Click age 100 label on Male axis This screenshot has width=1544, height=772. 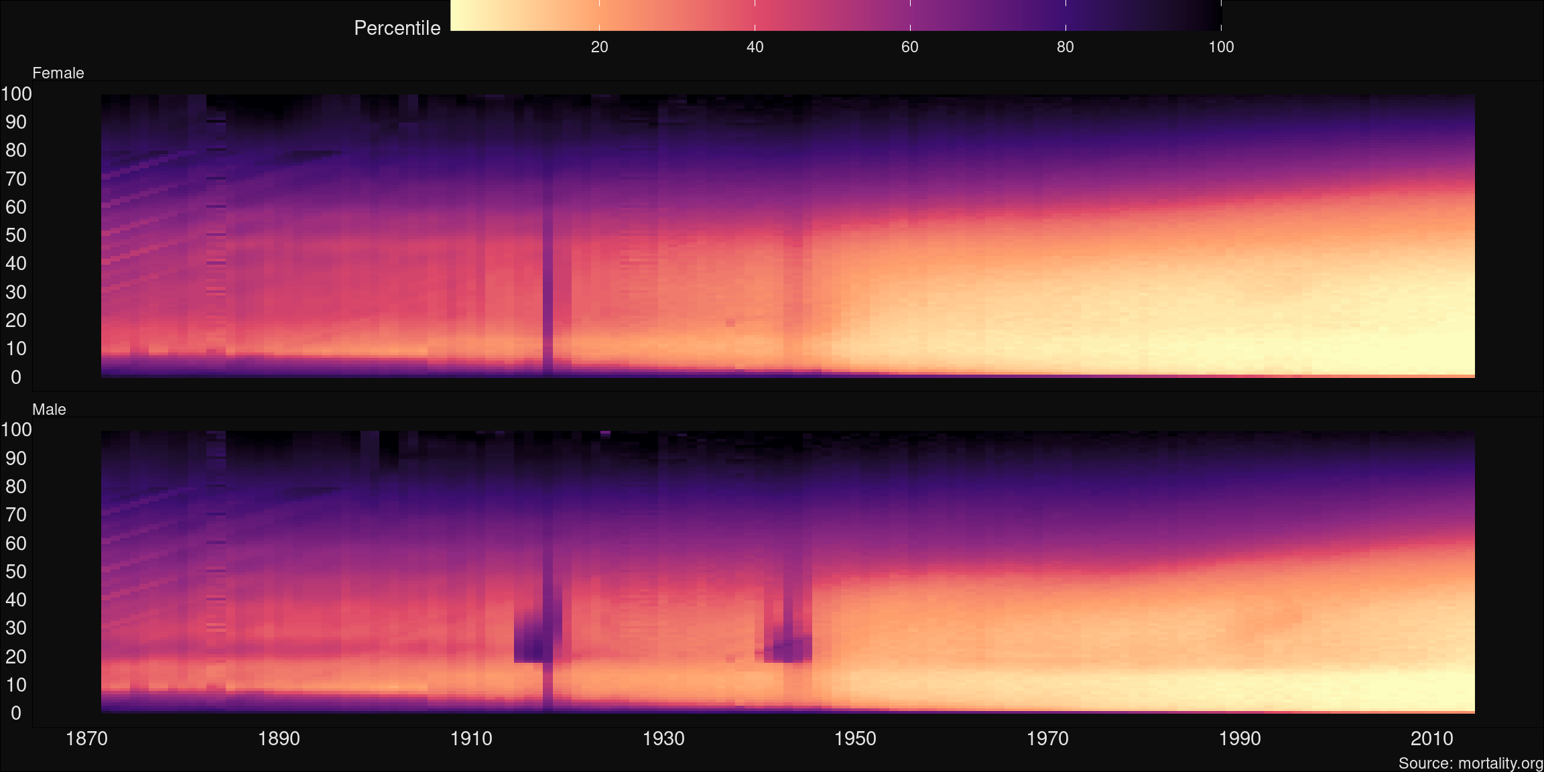point(16,430)
